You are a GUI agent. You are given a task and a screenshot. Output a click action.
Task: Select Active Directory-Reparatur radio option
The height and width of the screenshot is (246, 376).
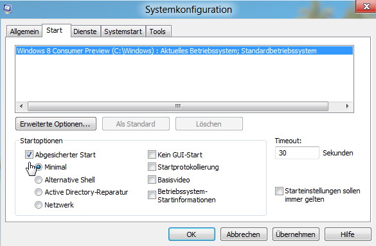click(39, 192)
